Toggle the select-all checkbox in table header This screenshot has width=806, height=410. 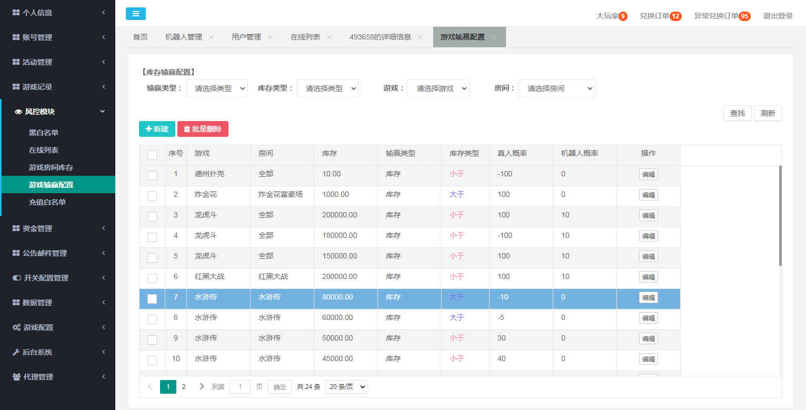point(152,155)
